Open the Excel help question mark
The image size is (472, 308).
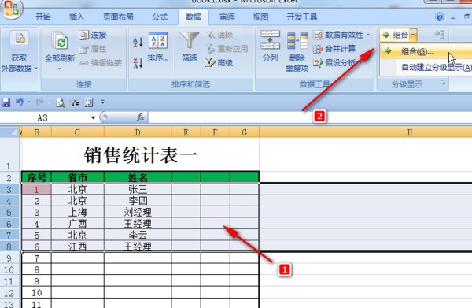pyautogui.click(x=440, y=17)
